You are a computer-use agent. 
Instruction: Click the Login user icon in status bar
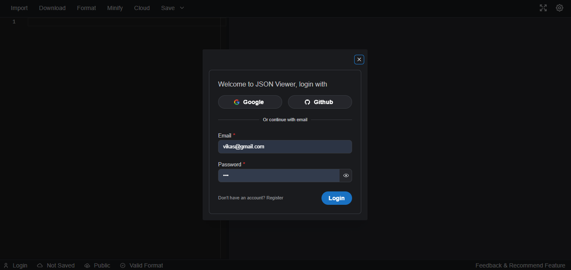coord(6,265)
